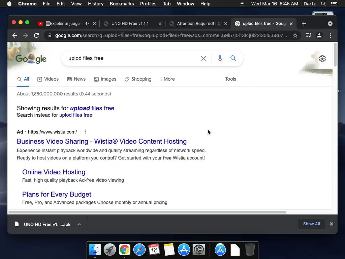Screen dimensions: 345x259
Task: Switch to Videos results
Action: [x=48, y=79]
